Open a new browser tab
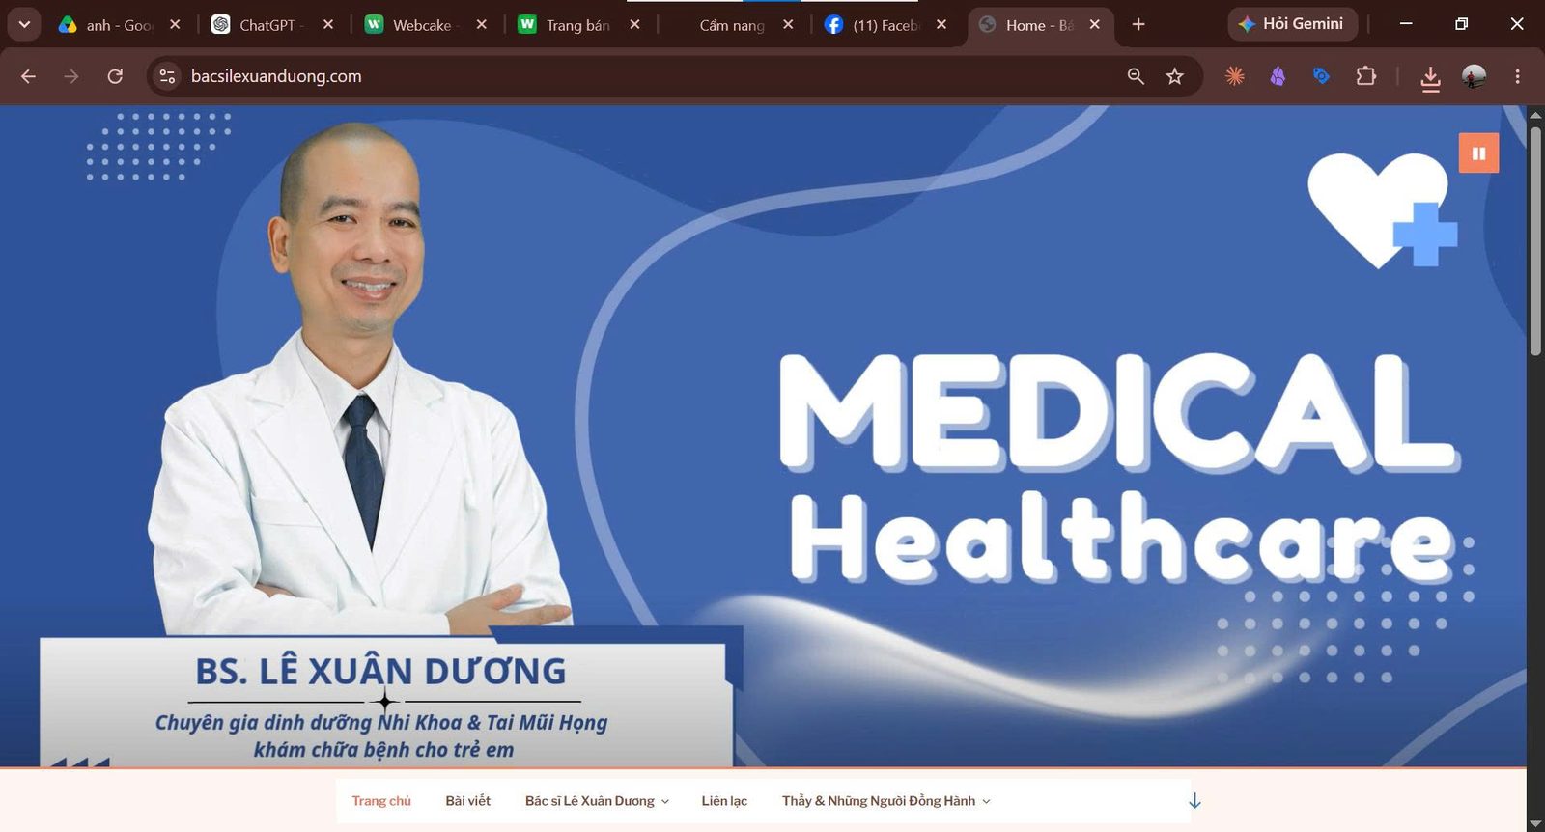Image resolution: width=1545 pixels, height=832 pixels. tap(1138, 25)
